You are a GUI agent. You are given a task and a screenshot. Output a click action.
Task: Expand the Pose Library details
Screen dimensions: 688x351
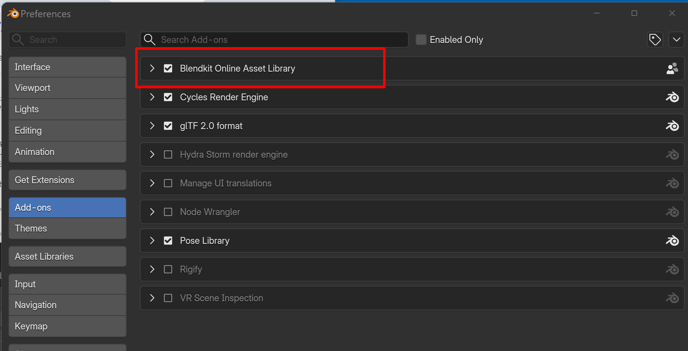pos(152,241)
